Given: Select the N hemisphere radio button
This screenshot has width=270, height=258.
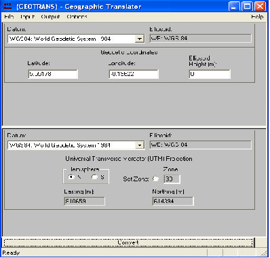Looking at the screenshot, I should 71,177.
